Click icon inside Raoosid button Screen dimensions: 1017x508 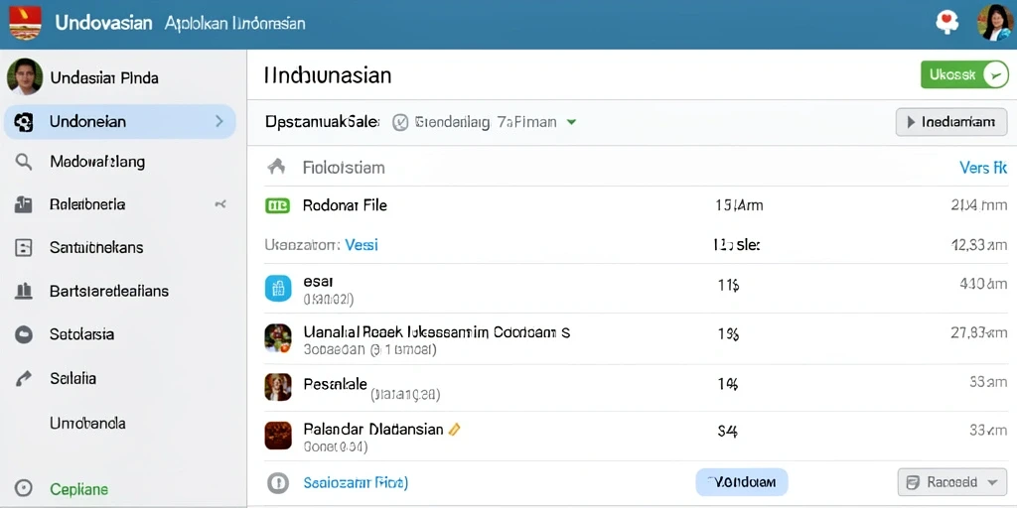click(x=913, y=482)
